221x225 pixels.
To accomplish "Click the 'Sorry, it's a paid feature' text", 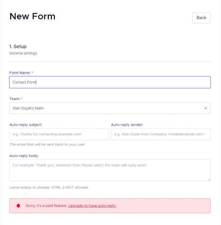I will [x=46, y=206].
